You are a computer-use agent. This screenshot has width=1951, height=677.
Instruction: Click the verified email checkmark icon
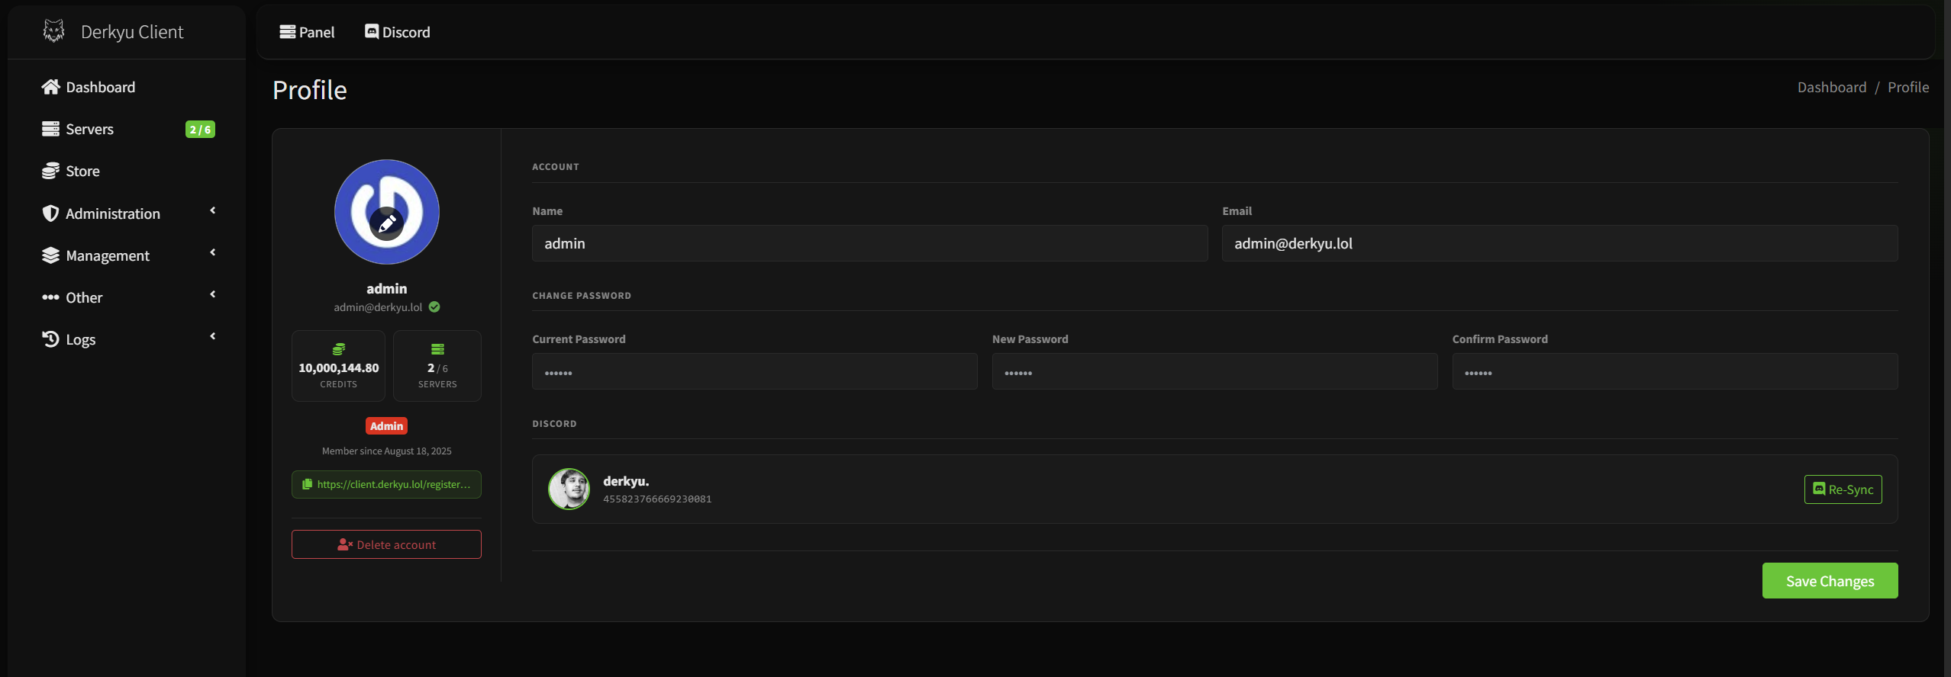[x=434, y=307]
